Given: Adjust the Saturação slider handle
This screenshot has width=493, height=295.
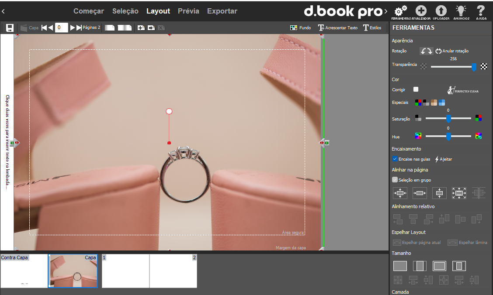Looking at the screenshot, I should click(448, 118).
